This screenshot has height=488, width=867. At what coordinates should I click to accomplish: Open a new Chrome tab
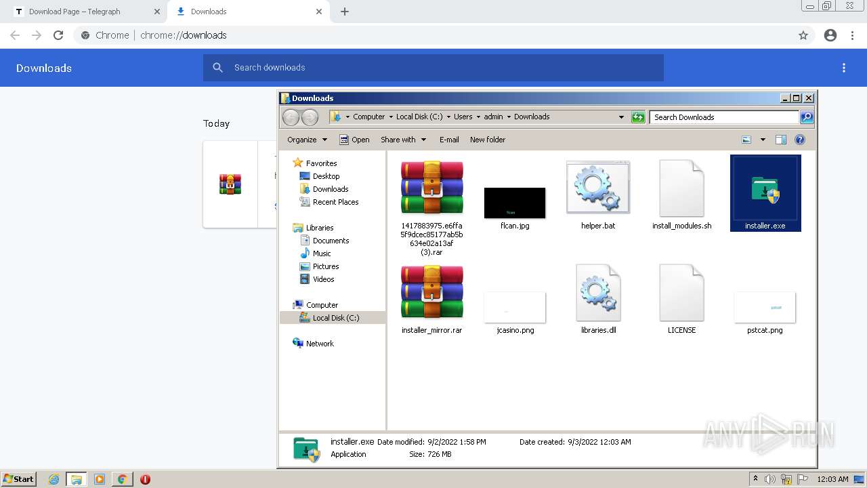coord(345,12)
